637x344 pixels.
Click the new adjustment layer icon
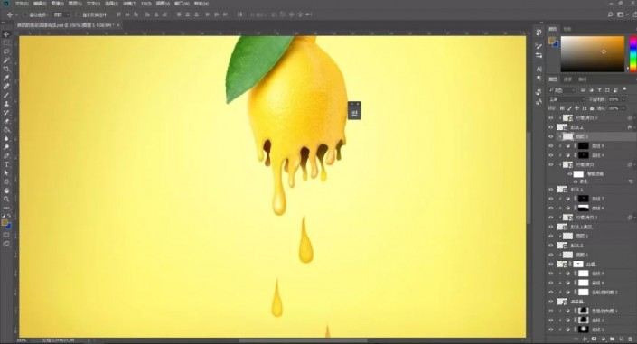(x=603, y=339)
